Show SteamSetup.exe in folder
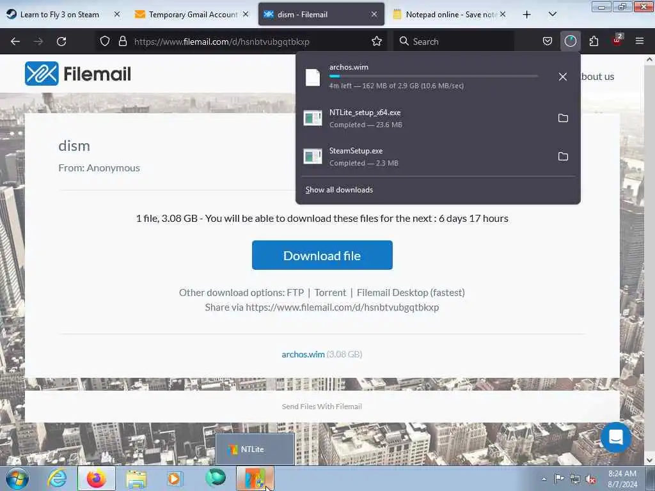The image size is (655, 491). 563,157
